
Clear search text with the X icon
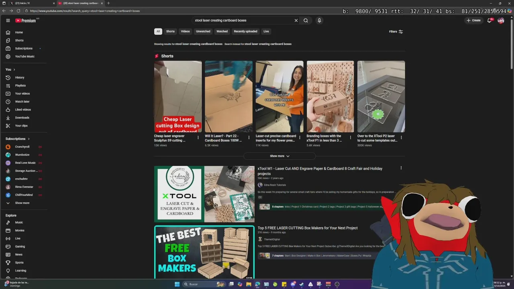tap(296, 20)
